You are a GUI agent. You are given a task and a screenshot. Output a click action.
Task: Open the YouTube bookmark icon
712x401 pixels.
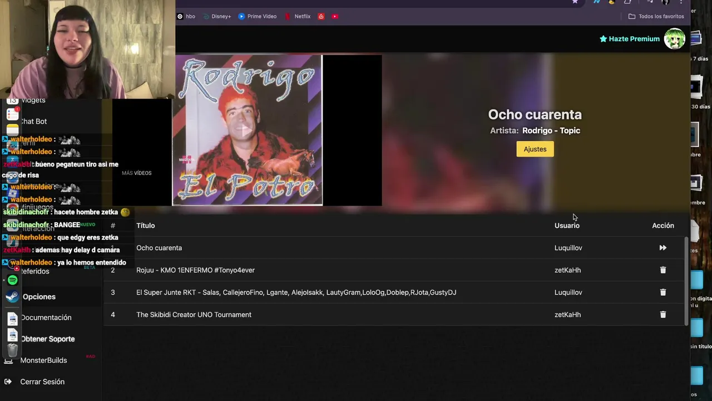click(335, 16)
